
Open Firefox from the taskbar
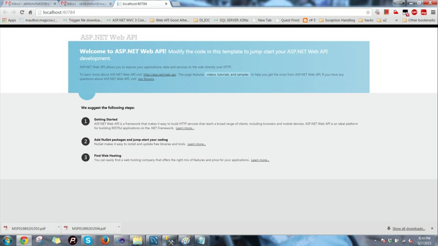pos(105,240)
